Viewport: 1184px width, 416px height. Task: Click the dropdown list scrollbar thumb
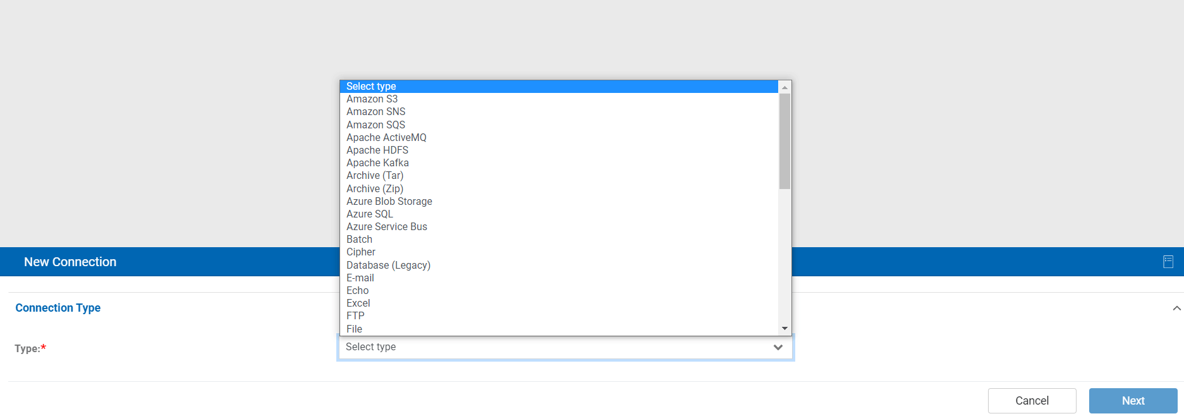pyautogui.click(x=784, y=142)
